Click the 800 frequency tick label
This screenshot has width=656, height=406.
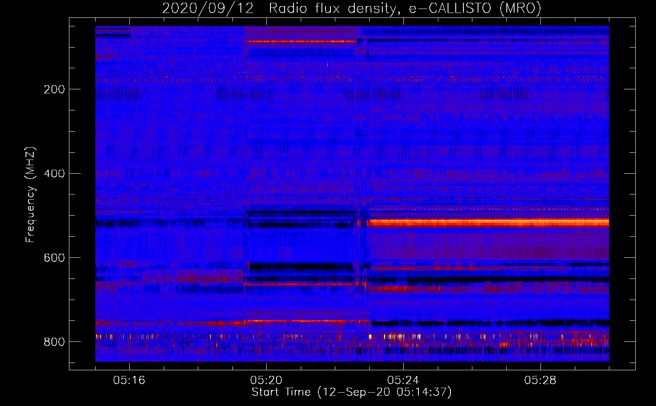(54, 342)
